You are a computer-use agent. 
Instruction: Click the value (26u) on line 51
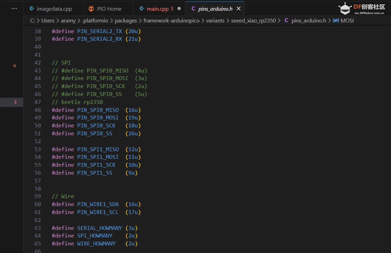[x=133, y=134]
